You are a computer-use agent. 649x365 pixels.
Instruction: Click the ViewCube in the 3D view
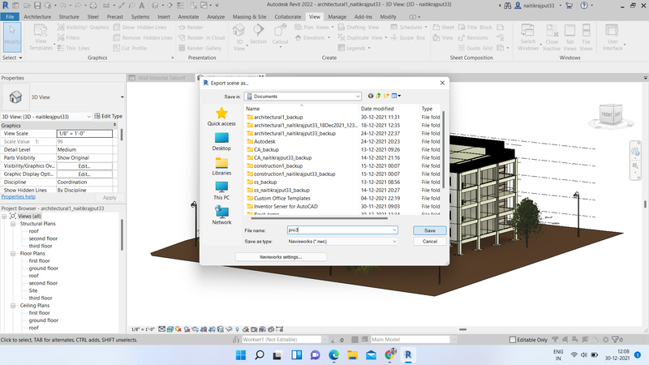[x=611, y=115]
